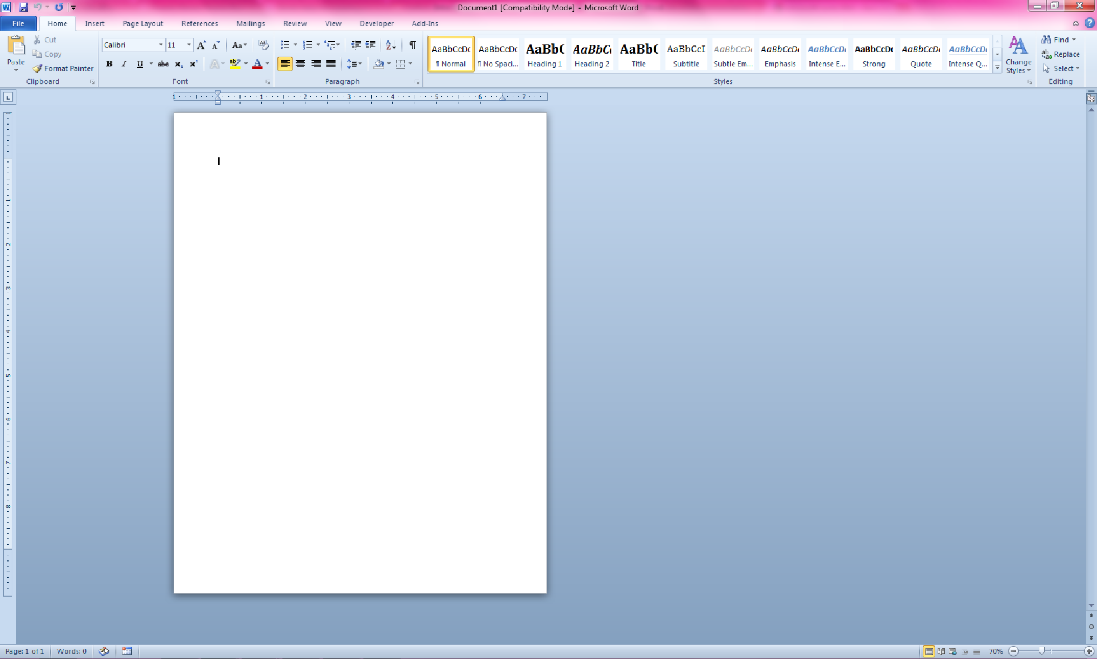The image size is (1097, 659).
Task: Open the Calibri font name dropdown
Action: coord(160,45)
